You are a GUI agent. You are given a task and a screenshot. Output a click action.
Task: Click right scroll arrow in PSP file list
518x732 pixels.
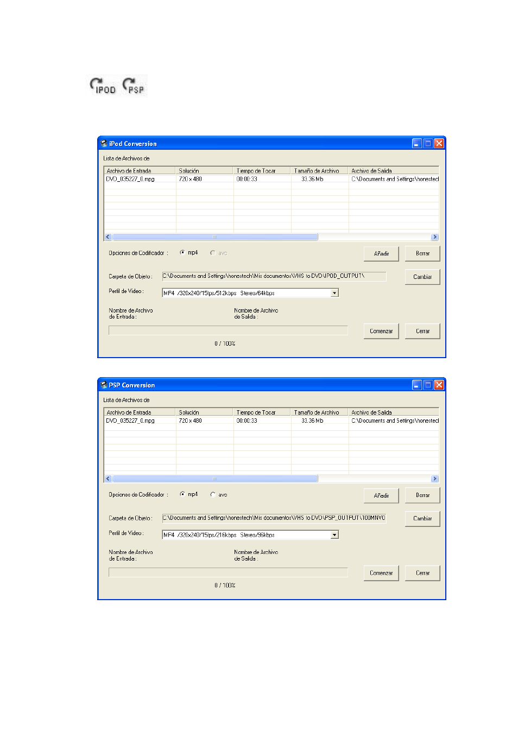(434, 479)
